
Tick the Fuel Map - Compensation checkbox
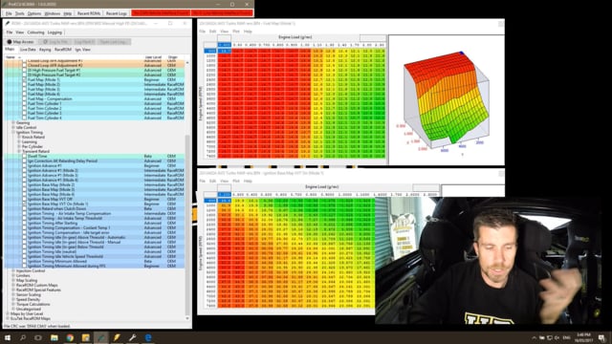point(24,98)
